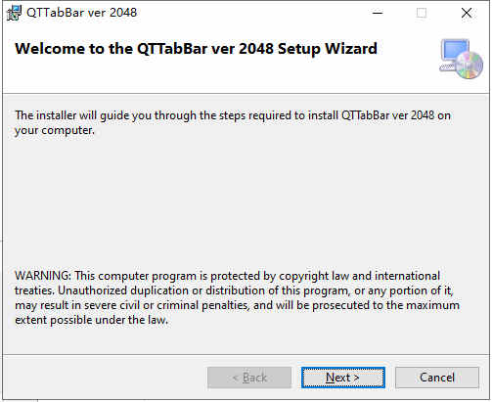Click the CD disc in setup graphic
The image size is (492, 402).
point(470,66)
